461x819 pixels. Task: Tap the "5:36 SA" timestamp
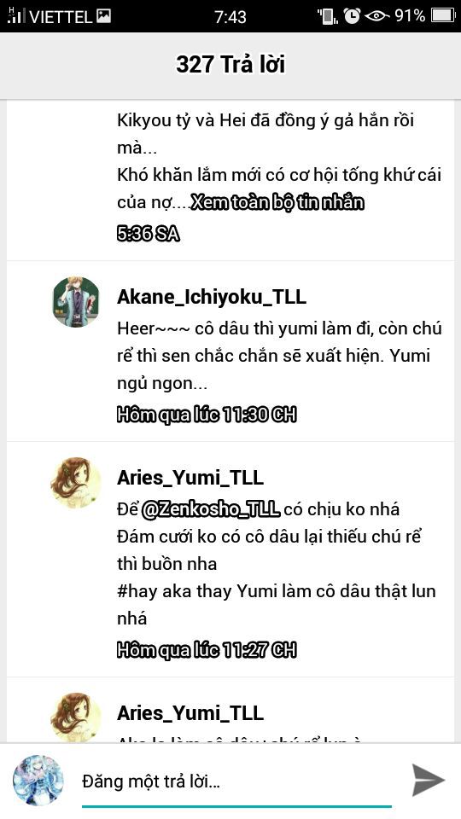(148, 235)
